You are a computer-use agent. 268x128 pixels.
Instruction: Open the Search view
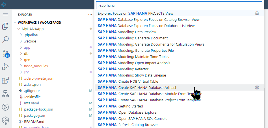pyautogui.click(x=5, y=40)
